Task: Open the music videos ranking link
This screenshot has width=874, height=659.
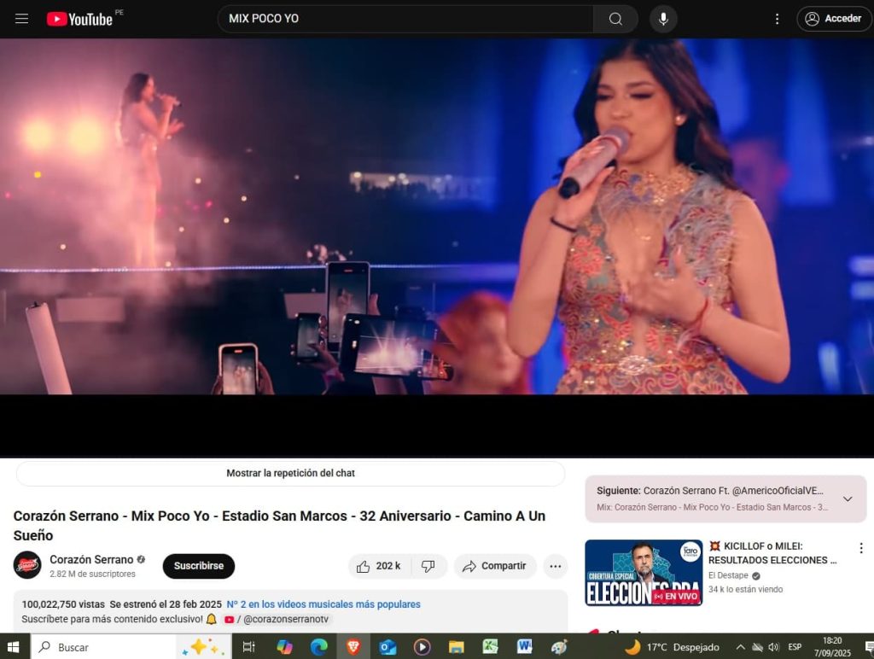Action: click(x=325, y=604)
